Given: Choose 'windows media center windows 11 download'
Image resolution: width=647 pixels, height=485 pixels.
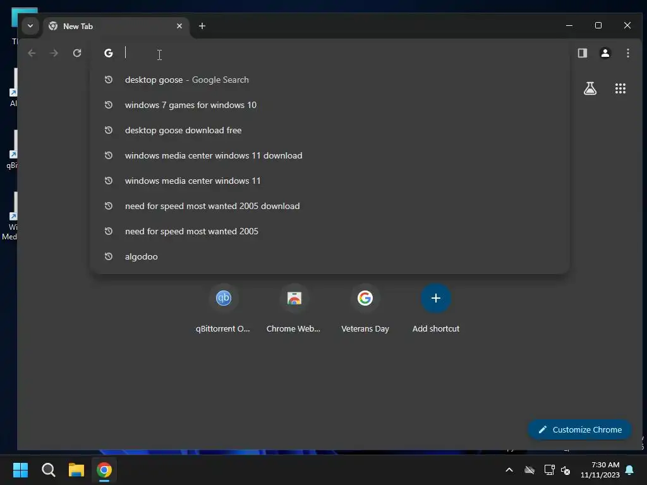Looking at the screenshot, I should 330,155.
